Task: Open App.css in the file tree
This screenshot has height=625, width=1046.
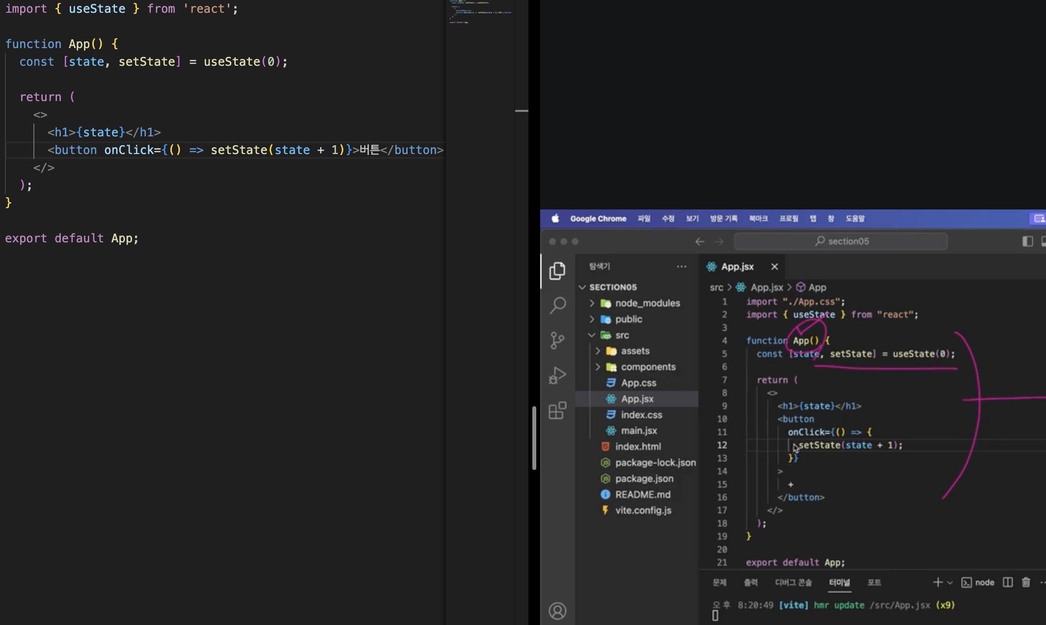Action: (638, 383)
